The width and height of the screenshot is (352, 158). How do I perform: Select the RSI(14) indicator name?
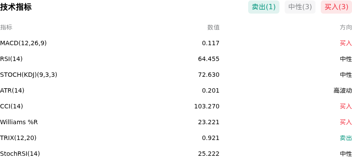pos(11,59)
